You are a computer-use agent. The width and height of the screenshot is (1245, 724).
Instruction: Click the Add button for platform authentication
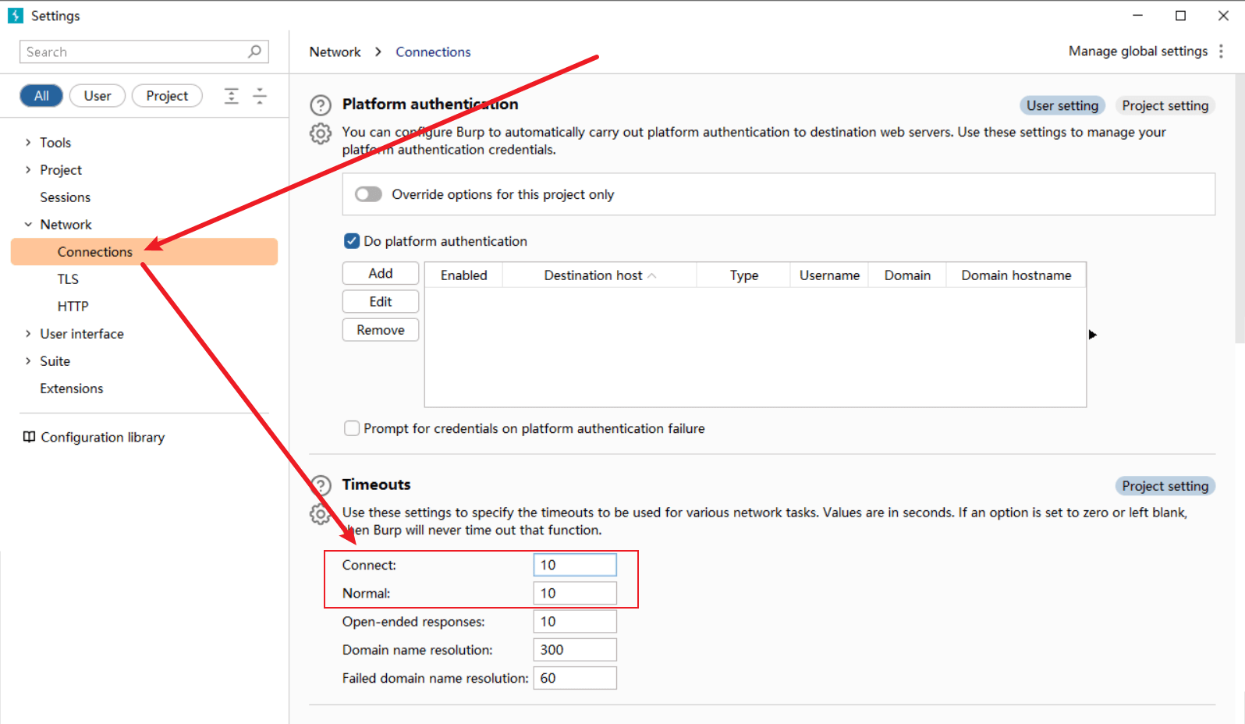pyautogui.click(x=381, y=273)
